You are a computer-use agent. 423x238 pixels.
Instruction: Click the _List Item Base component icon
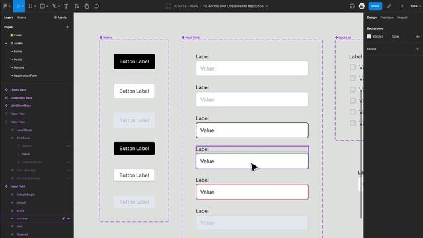tap(6, 106)
